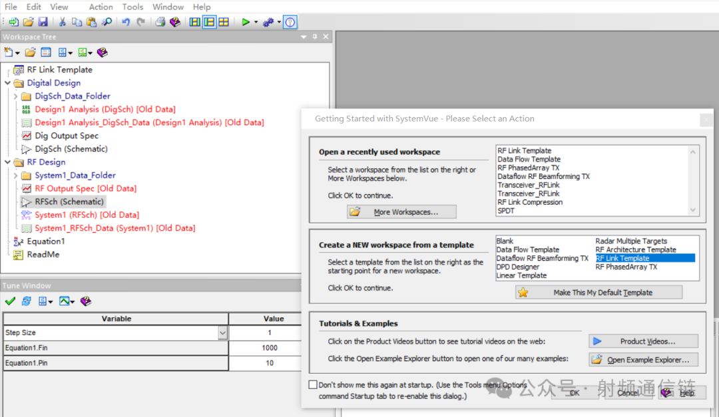Click the Cut scissors icon
This screenshot has height=417, width=719.
pos(63,22)
